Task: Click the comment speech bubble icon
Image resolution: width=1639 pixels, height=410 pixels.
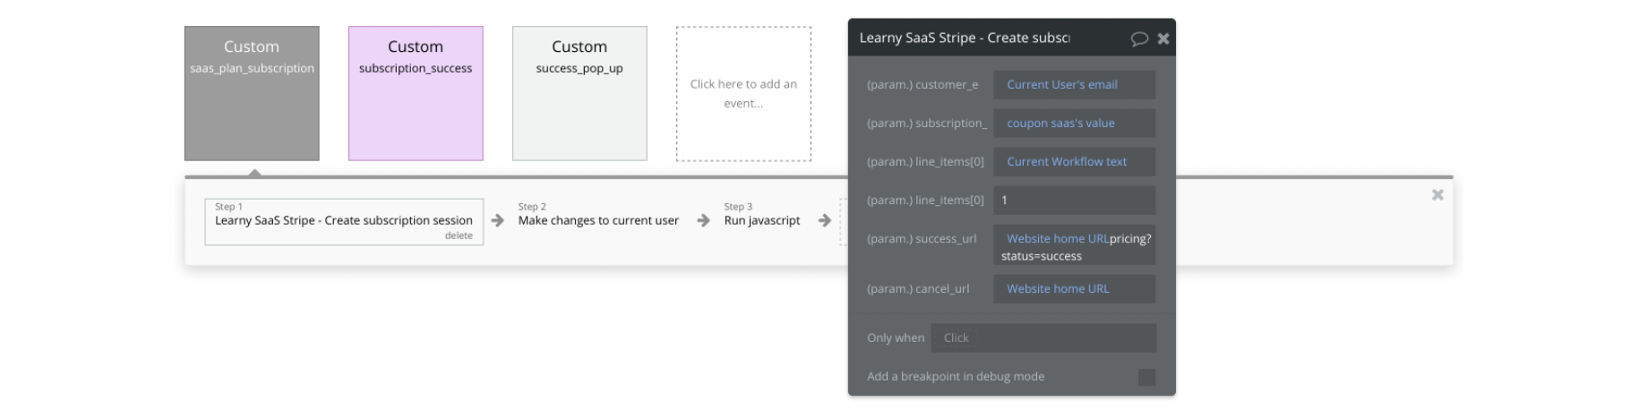Action: point(1138,38)
